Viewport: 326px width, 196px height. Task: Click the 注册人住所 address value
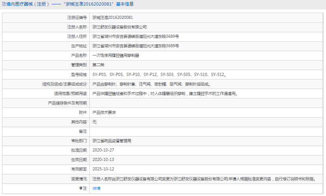(x=135, y=37)
